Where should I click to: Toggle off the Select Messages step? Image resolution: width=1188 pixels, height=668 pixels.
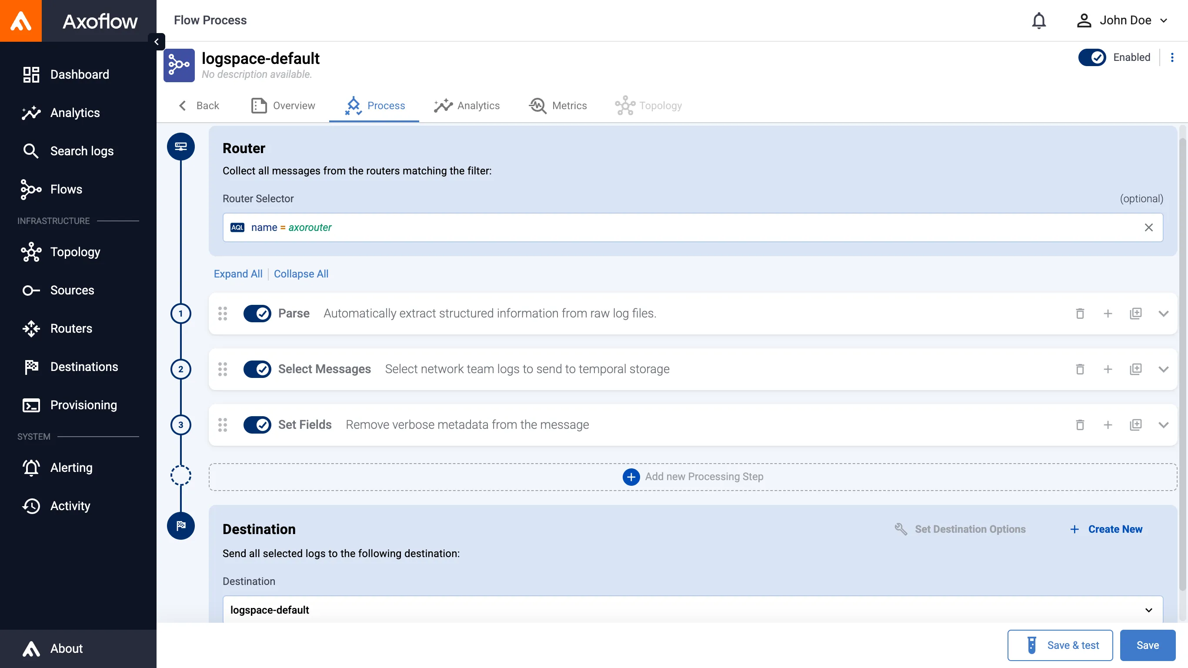[x=257, y=369]
